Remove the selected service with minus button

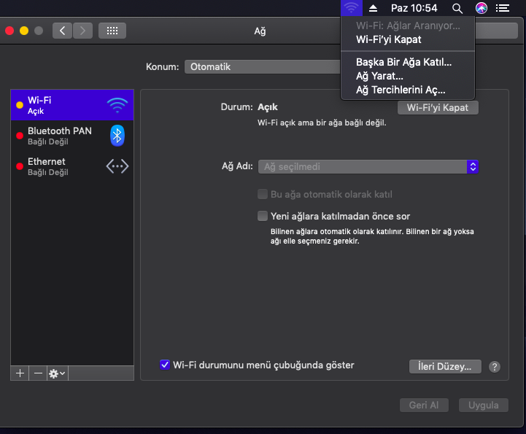pos(38,373)
